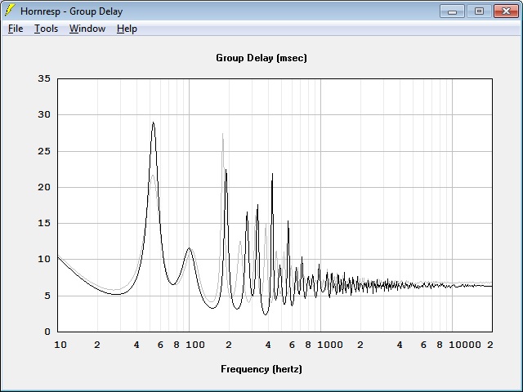
Task: Click the 15 value on the vertical axis
Action: (x=44, y=223)
